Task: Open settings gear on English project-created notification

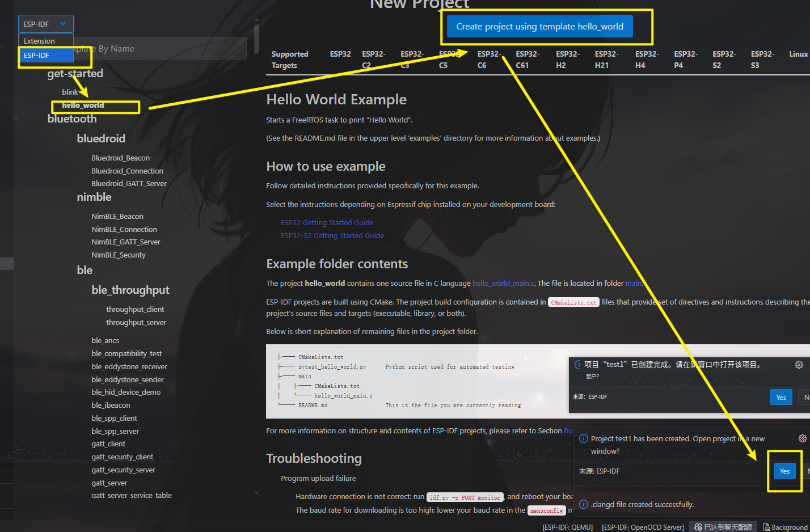Action: pos(802,438)
